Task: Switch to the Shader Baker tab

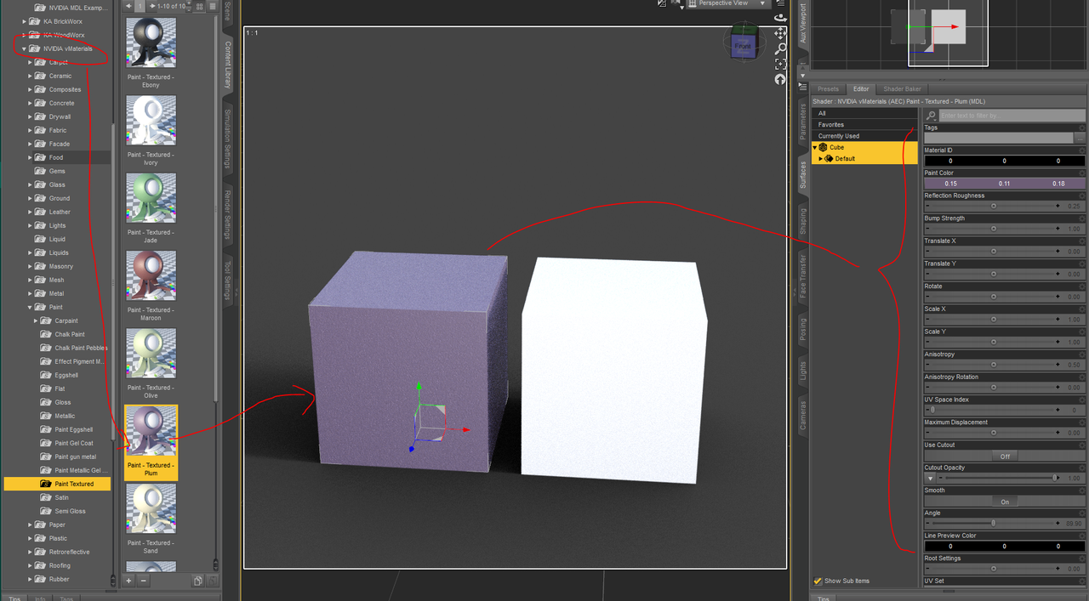Action: click(902, 88)
